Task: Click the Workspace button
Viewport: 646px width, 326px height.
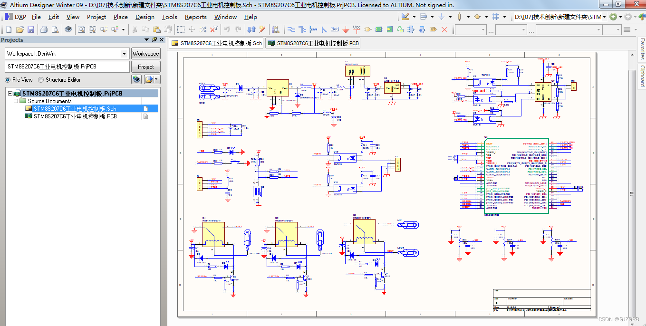Action: pyautogui.click(x=146, y=54)
